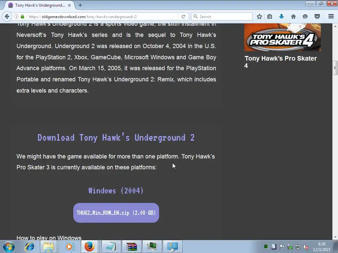
Task: Bookmark this page with the star icon
Action: tap(259, 16)
